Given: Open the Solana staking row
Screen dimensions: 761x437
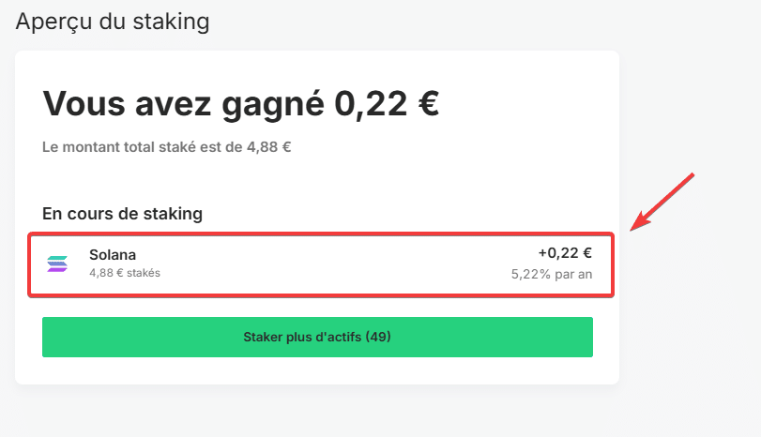Looking at the screenshot, I should 321,264.
